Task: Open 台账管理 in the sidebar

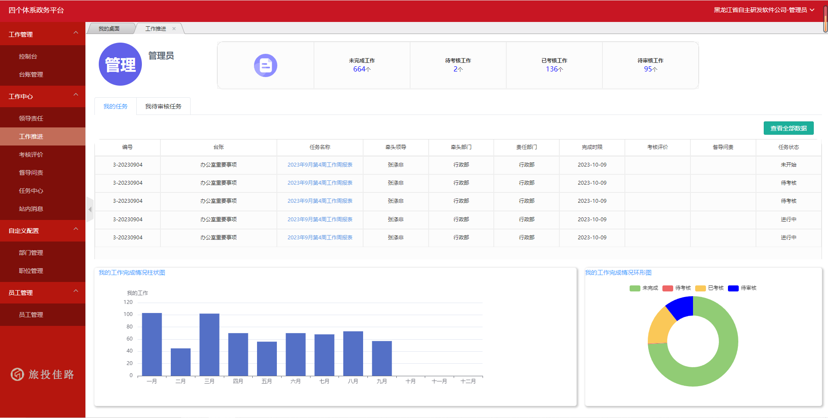Action: [x=43, y=74]
